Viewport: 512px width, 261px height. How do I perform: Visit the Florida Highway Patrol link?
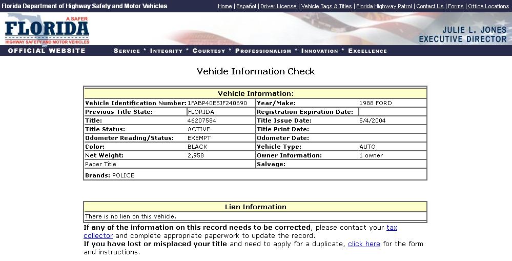pos(384,6)
